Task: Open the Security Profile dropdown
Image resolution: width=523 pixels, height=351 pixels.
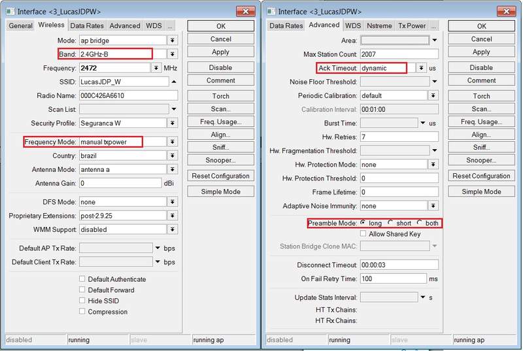Action: [173, 123]
